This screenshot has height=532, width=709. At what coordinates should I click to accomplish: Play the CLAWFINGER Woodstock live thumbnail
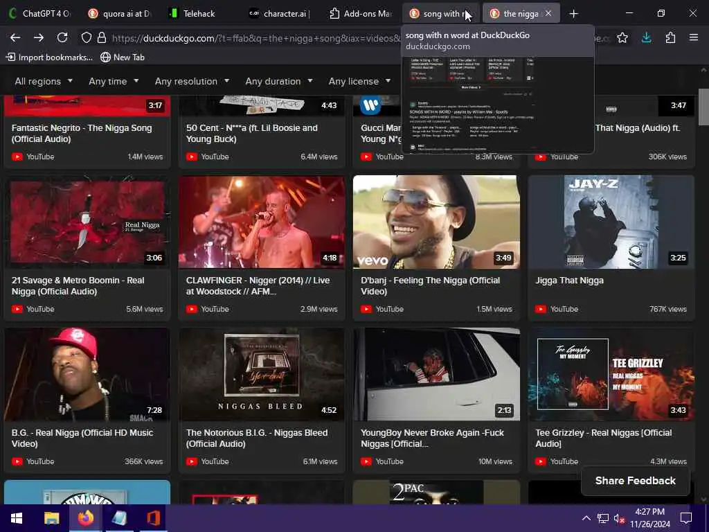point(262,222)
